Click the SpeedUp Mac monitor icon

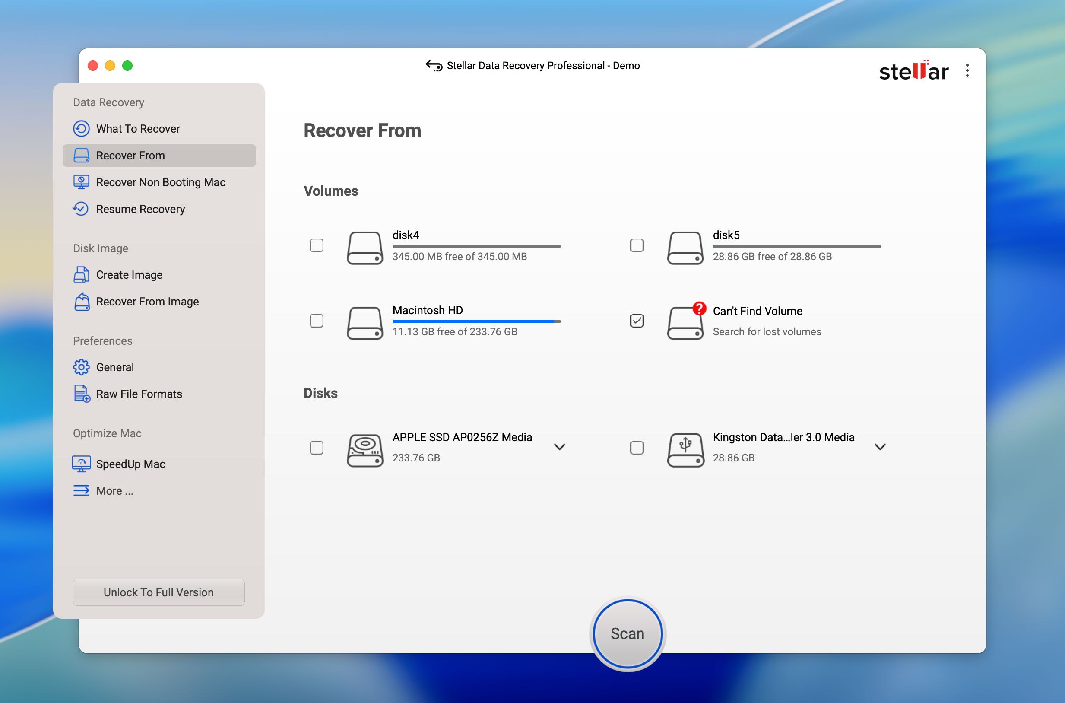coord(81,464)
